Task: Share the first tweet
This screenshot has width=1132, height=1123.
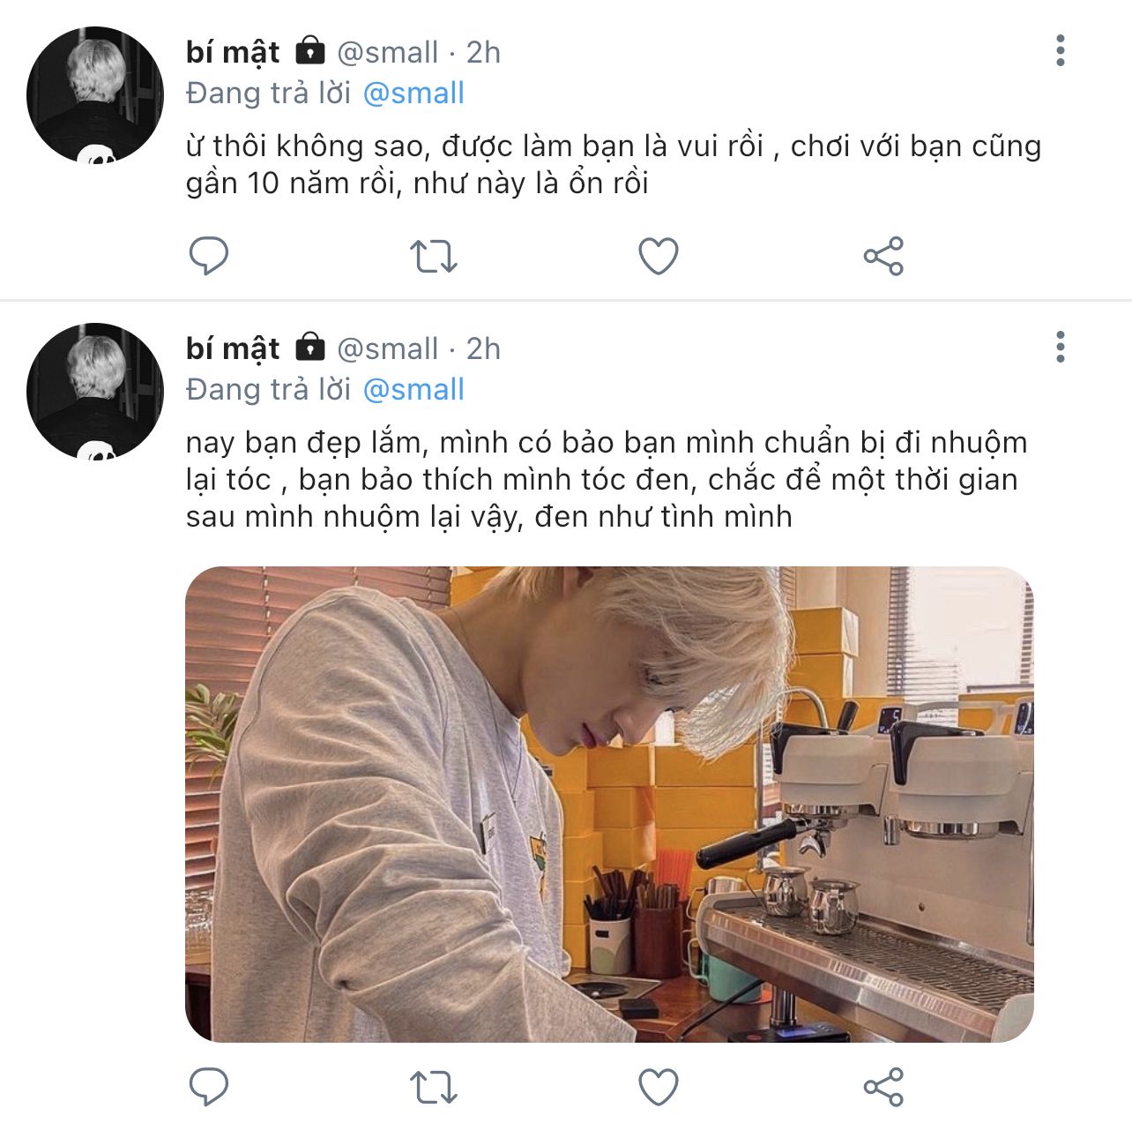Action: (x=883, y=257)
